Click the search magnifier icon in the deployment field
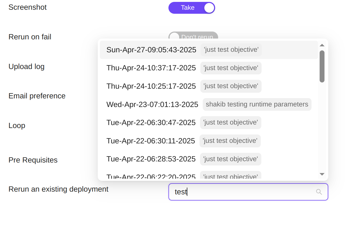 coord(319,192)
